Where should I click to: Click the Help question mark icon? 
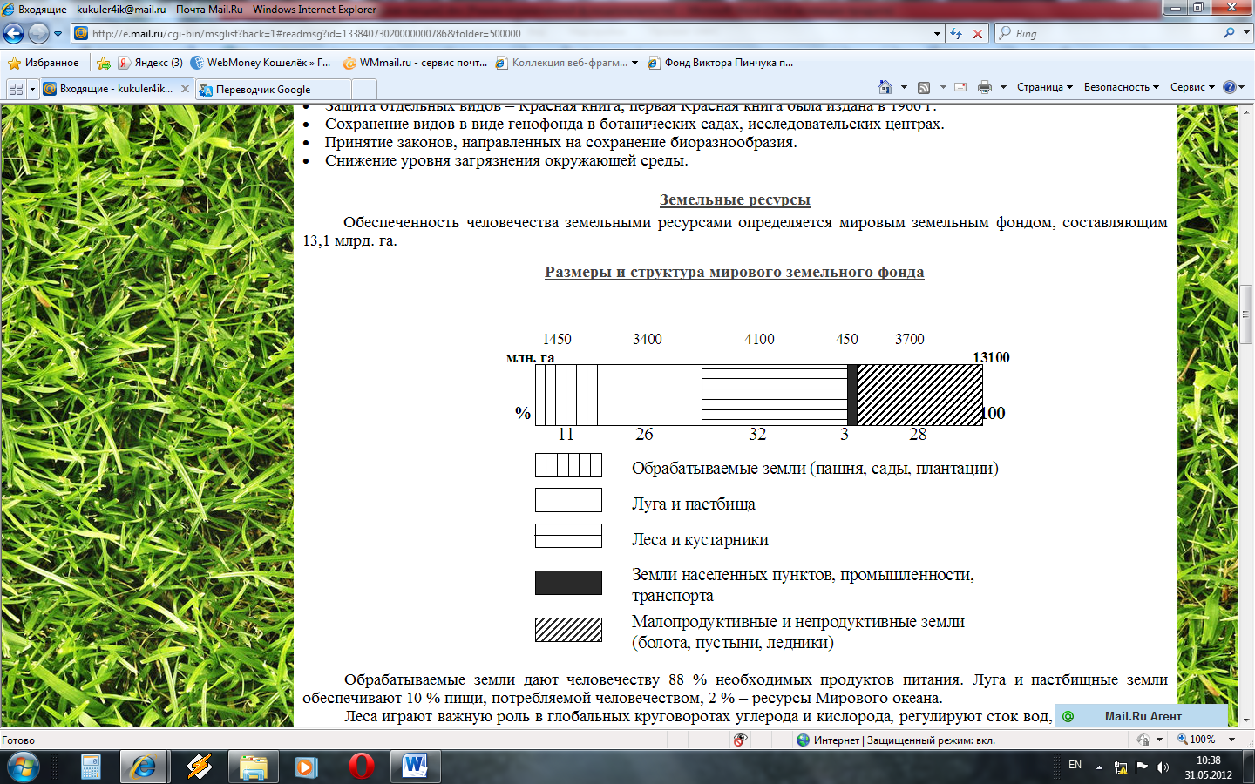pos(1230,87)
